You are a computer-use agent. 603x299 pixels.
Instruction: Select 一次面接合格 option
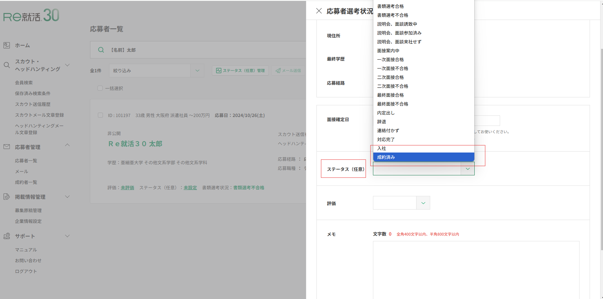[424, 60]
